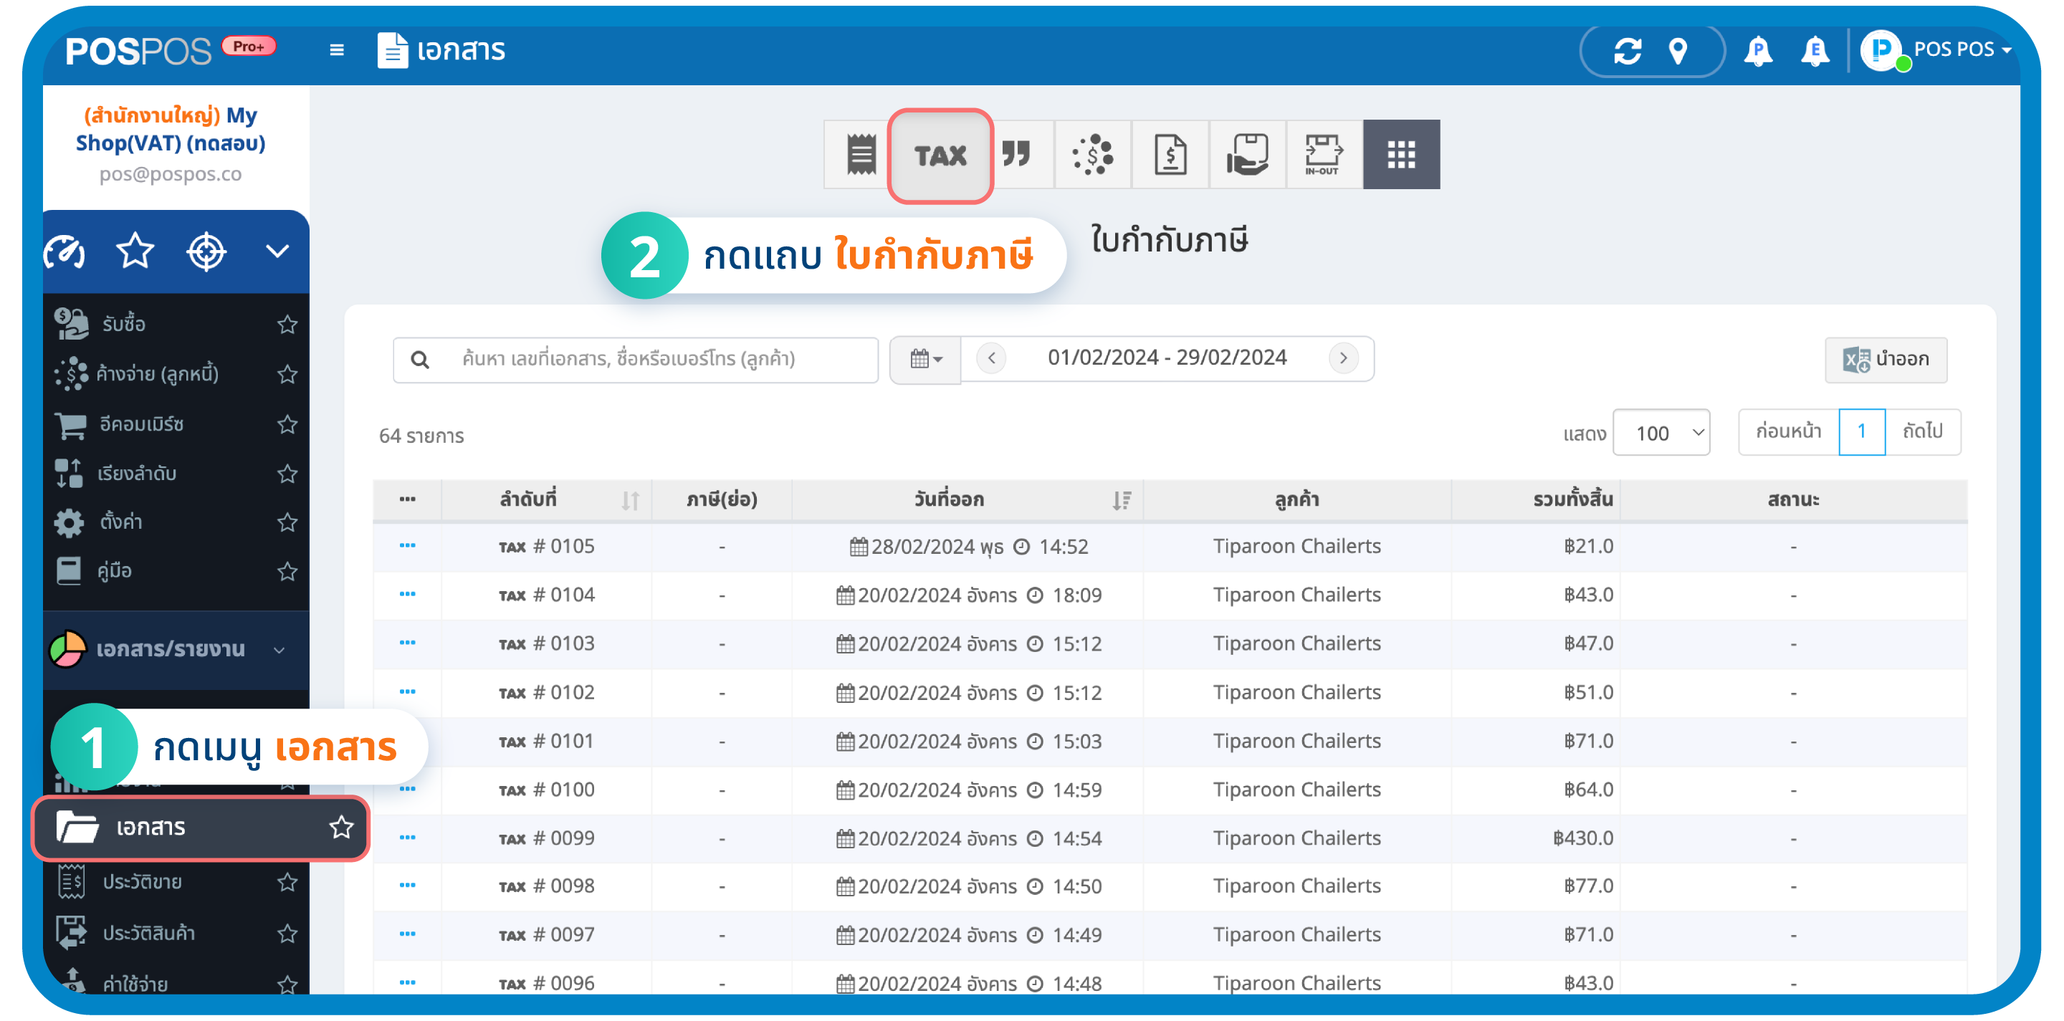The image size is (2064, 1021).
Task: Toggle favorite star for รับซื้อ menu
Action: point(287,325)
